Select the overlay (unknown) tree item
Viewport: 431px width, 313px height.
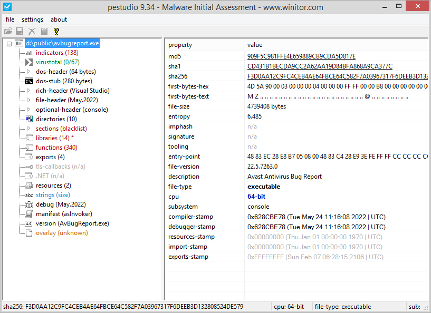pyautogui.click(x=62, y=233)
